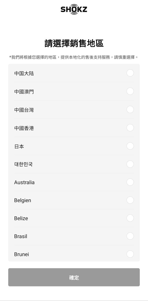Click the Australia region label
148x301 pixels.
24,182
